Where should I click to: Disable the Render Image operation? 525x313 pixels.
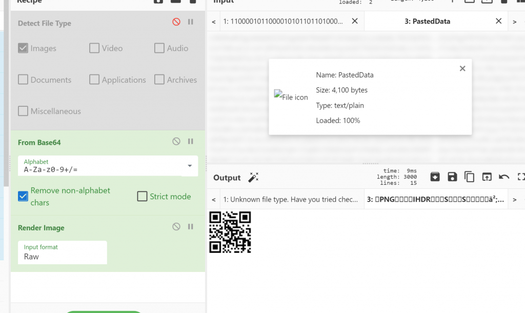[x=176, y=227]
